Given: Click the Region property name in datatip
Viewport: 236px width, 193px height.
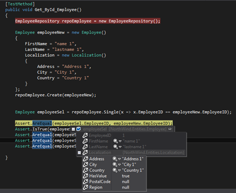Looking at the screenshot, I should [96, 187].
